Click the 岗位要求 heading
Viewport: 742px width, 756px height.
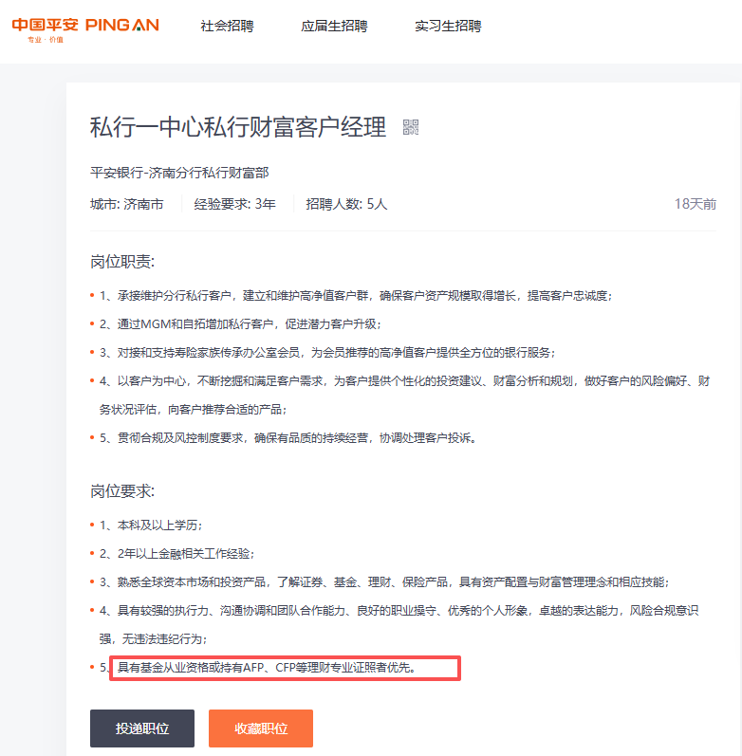(x=122, y=490)
